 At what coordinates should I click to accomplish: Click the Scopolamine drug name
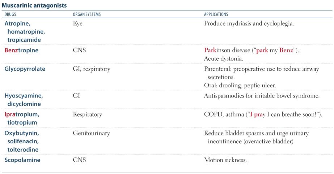22,160
